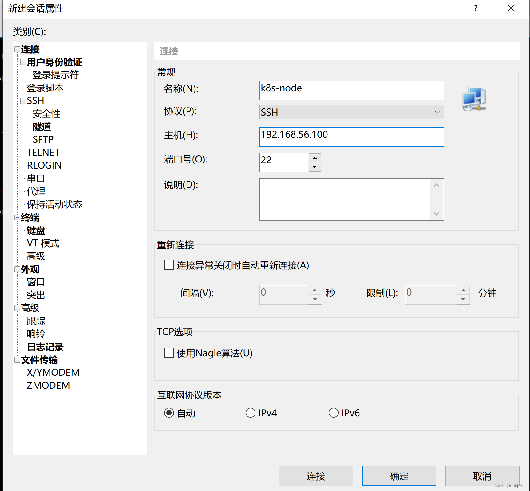The height and width of the screenshot is (491, 530).
Task: Enable the Nagle algorithm option
Action: coord(169,352)
